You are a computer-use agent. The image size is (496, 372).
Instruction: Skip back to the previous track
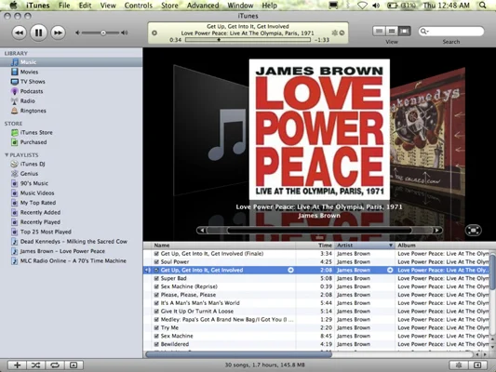coord(19,33)
